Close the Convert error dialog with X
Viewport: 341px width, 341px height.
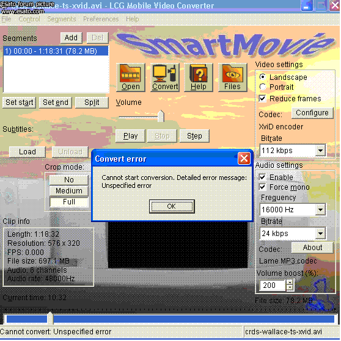(244, 159)
